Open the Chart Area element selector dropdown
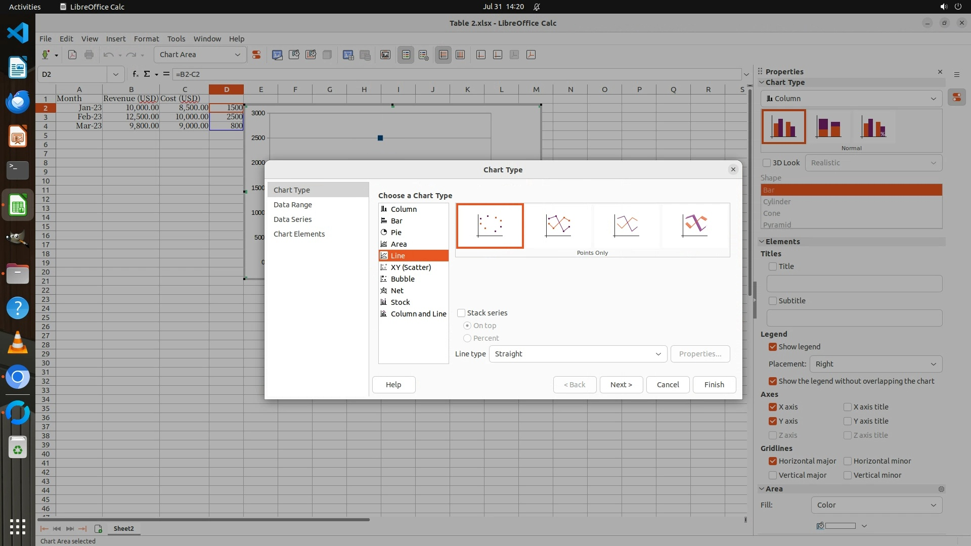The image size is (971, 546). (200, 55)
